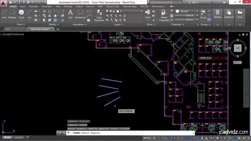Select the Circle tool

point(21,14)
